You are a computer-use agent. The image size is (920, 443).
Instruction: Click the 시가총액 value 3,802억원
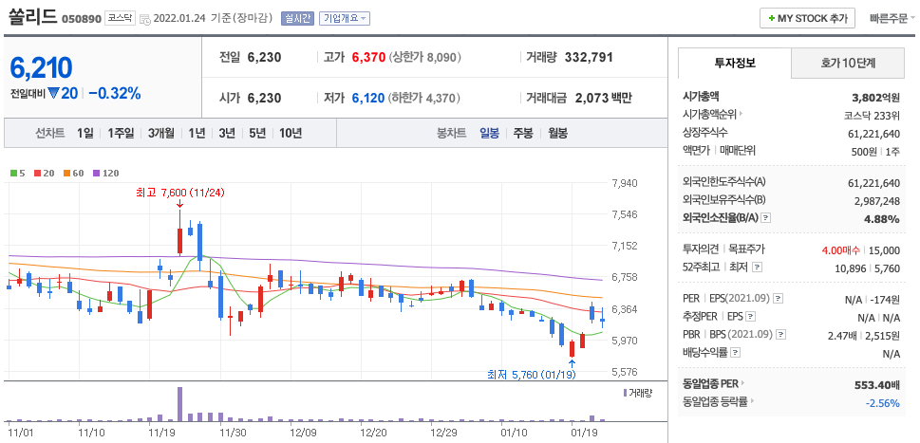click(875, 98)
